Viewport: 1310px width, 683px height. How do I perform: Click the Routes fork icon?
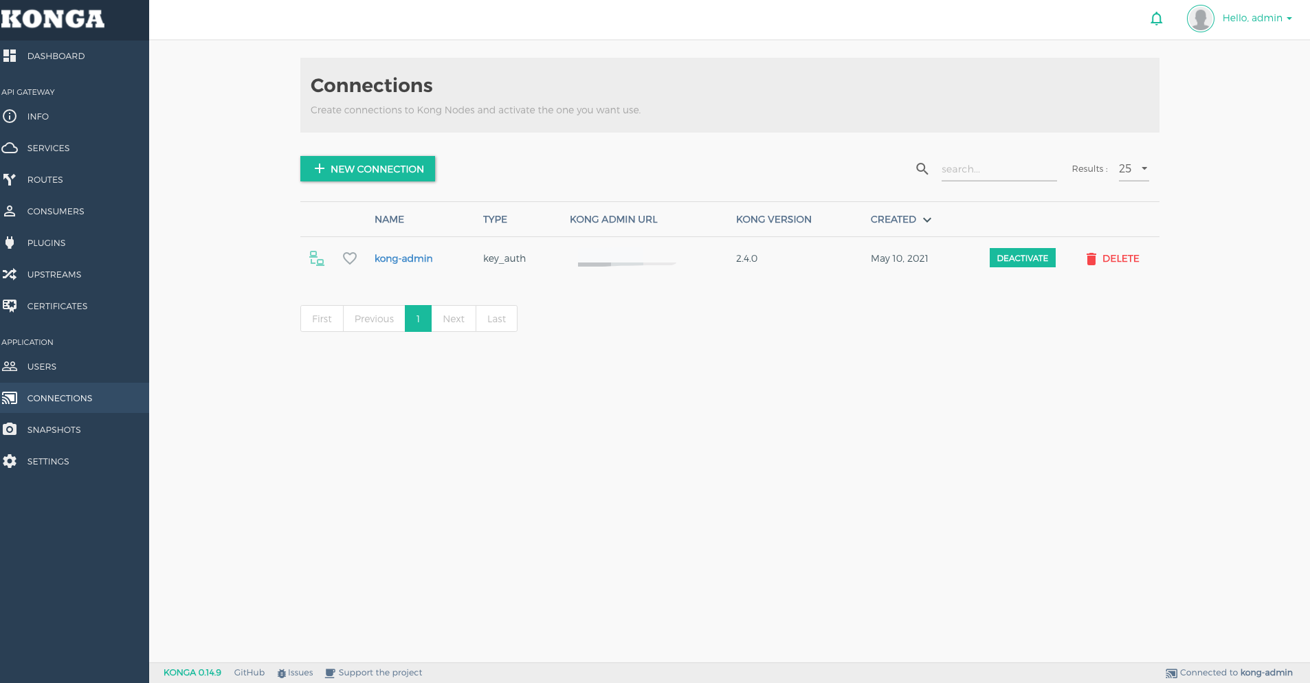[x=10, y=179]
